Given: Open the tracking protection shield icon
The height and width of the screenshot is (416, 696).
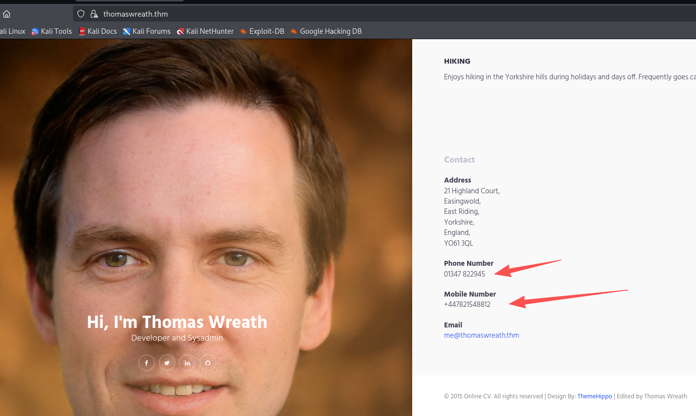Looking at the screenshot, I should pyautogui.click(x=81, y=14).
